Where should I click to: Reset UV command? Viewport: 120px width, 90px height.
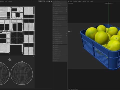(60, 49)
